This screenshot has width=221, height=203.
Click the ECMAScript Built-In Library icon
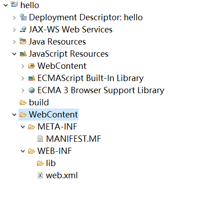pos(32,78)
